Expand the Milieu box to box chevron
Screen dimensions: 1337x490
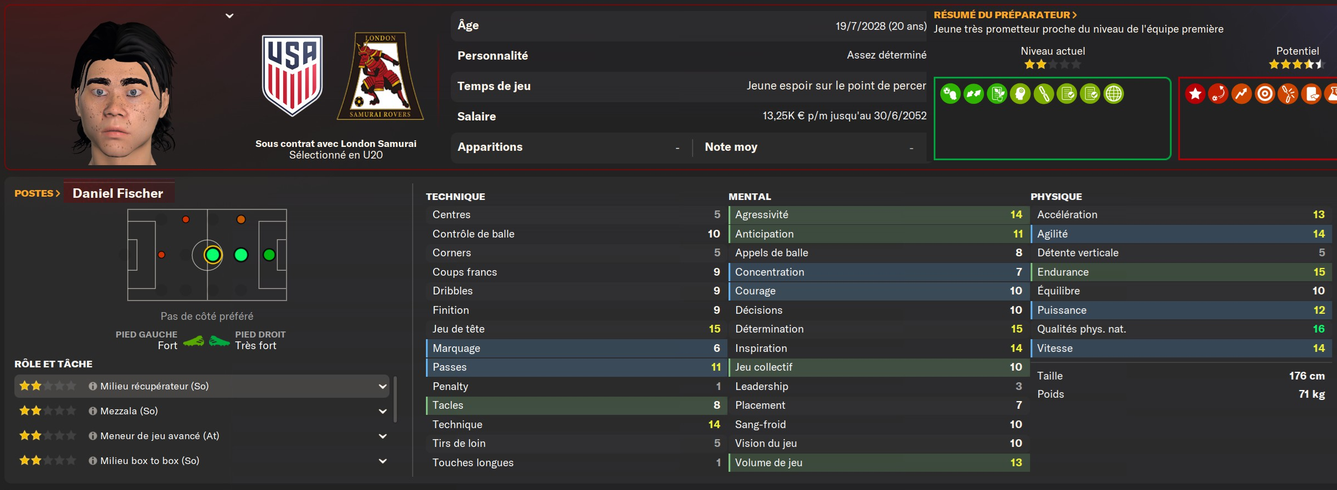382,461
